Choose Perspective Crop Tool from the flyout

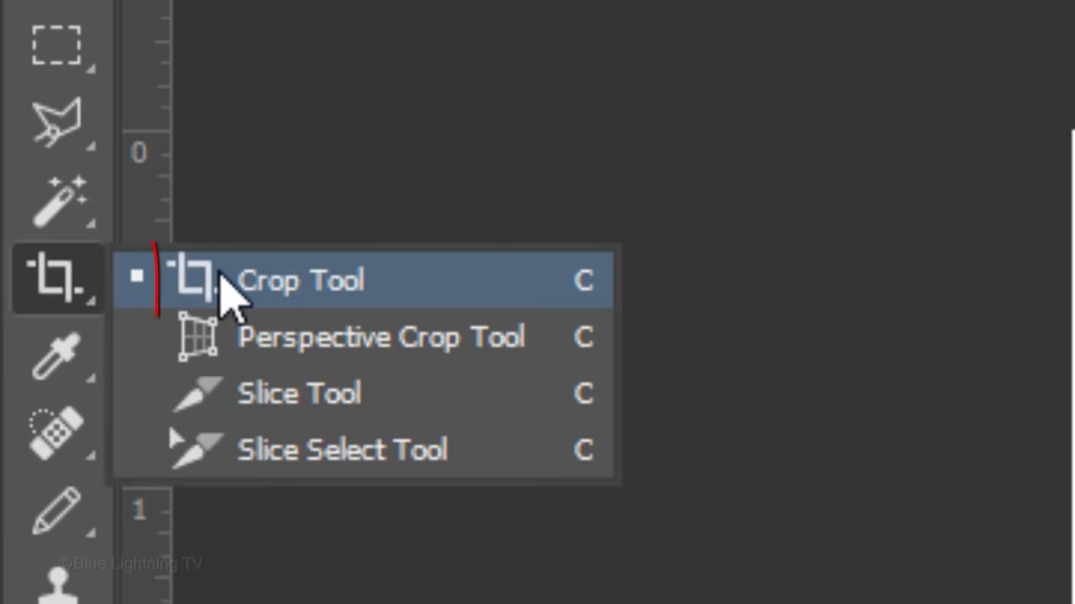coord(381,337)
